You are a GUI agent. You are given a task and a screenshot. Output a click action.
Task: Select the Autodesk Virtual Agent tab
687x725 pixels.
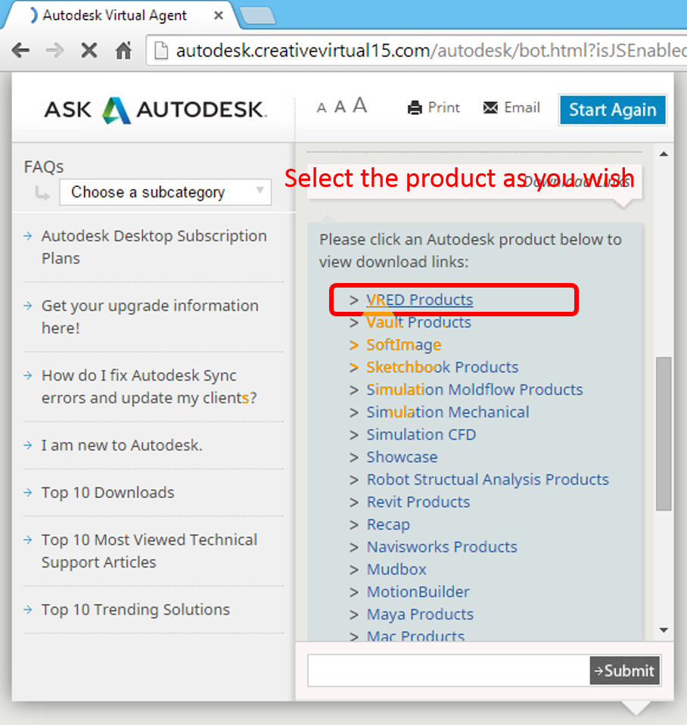(x=115, y=16)
